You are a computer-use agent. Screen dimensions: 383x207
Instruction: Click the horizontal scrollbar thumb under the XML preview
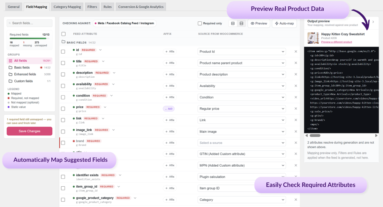[x=315, y=135]
